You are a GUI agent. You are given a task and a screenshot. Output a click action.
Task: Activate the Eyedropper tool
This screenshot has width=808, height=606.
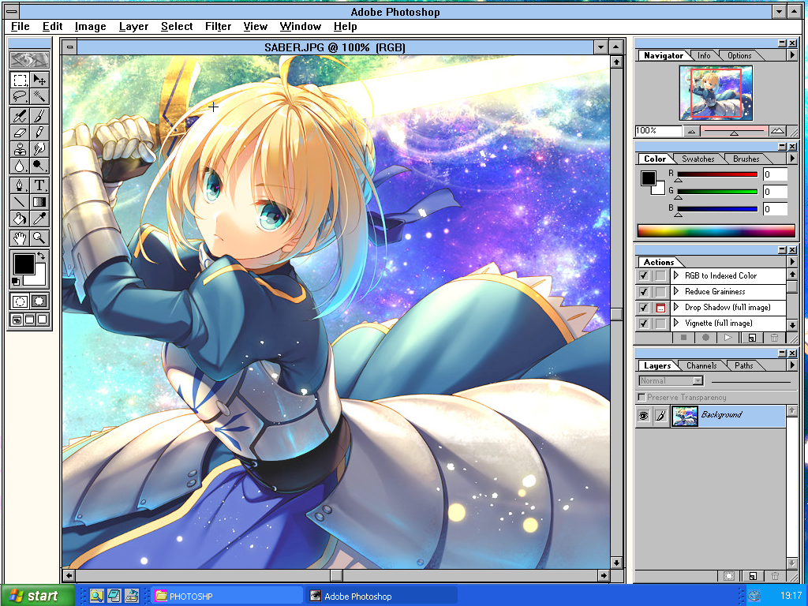[x=39, y=219]
